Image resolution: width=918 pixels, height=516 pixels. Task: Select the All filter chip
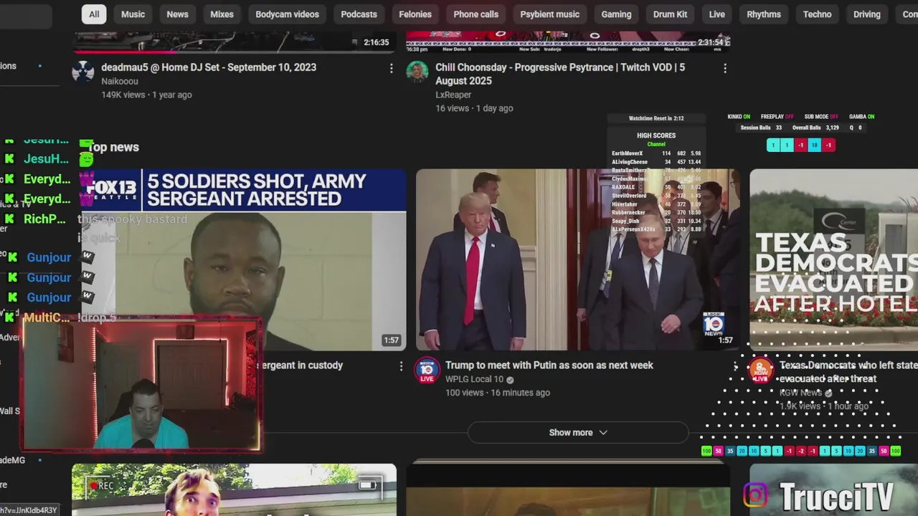pyautogui.click(x=94, y=14)
